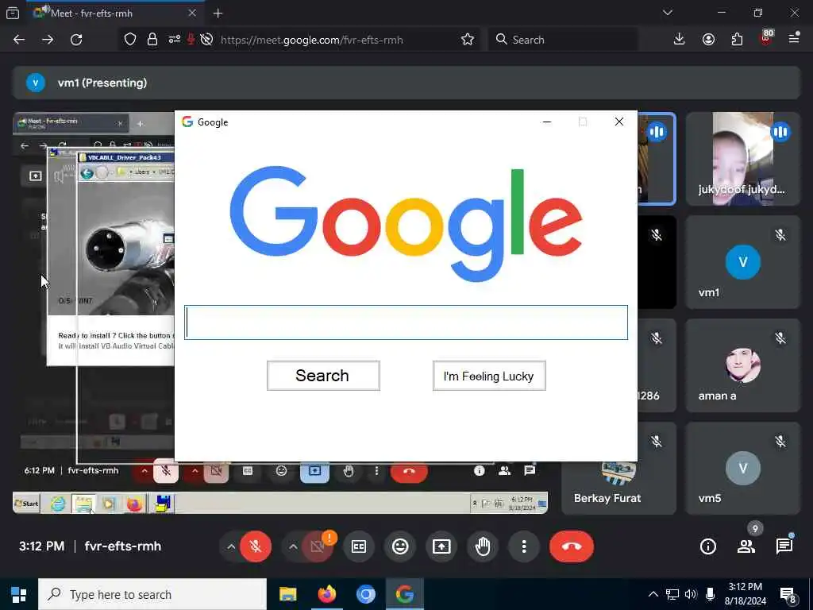Open the volume control in system tray
Image resolution: width=813 pixels, height=610 pixels.
(x=691, y=594)
